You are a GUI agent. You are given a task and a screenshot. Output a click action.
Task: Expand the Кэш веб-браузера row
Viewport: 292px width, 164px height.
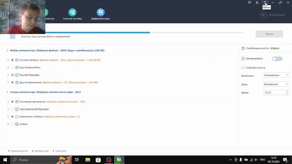pyautogui.click(x=8, y=75)
